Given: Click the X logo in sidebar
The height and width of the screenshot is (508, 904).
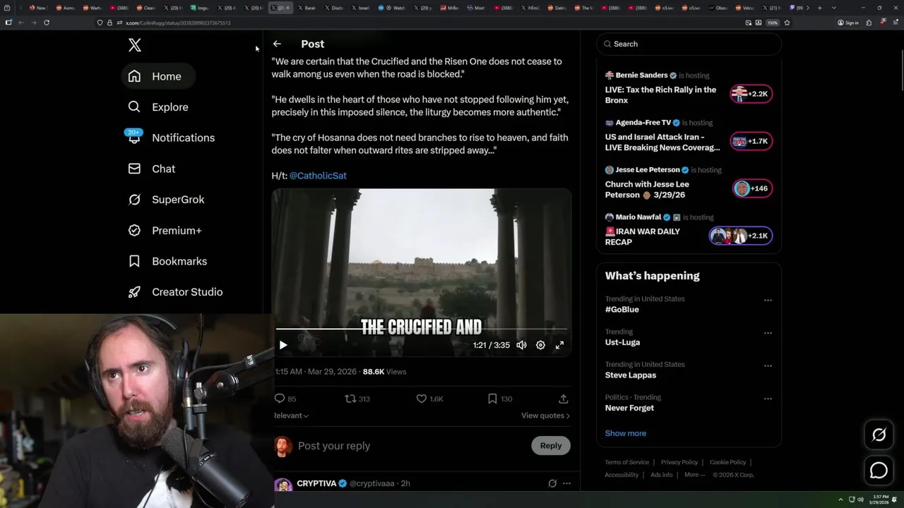Looking at the screenshot, I should (x=135, y=45).
